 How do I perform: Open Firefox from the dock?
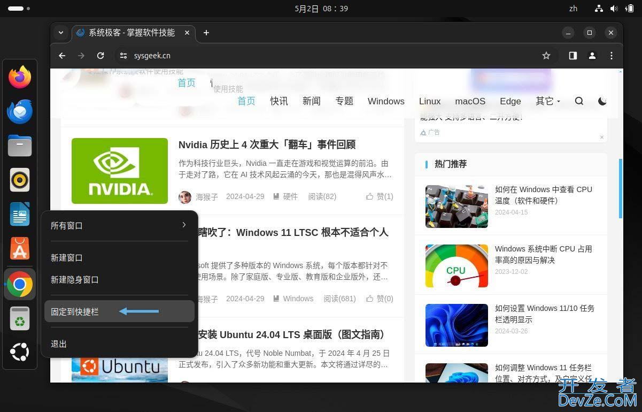coord(20,78)
